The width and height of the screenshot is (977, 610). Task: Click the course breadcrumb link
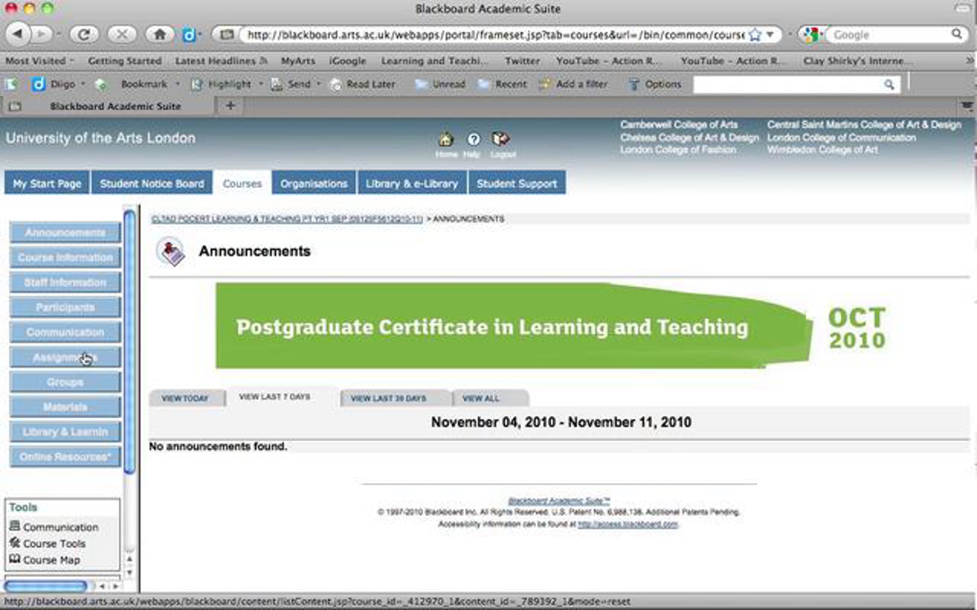[287, 219]
